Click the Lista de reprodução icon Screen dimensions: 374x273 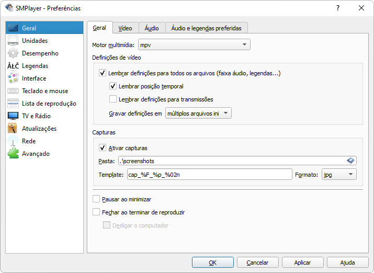click(13, 103)
